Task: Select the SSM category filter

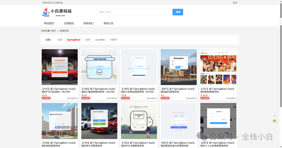Action: coord(87,40)
